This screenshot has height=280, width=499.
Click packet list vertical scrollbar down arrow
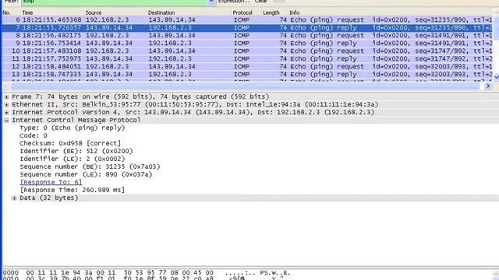point(496,77)
